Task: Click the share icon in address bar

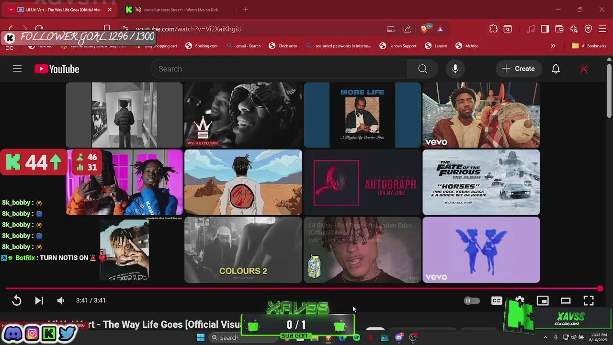Action: 407,29
